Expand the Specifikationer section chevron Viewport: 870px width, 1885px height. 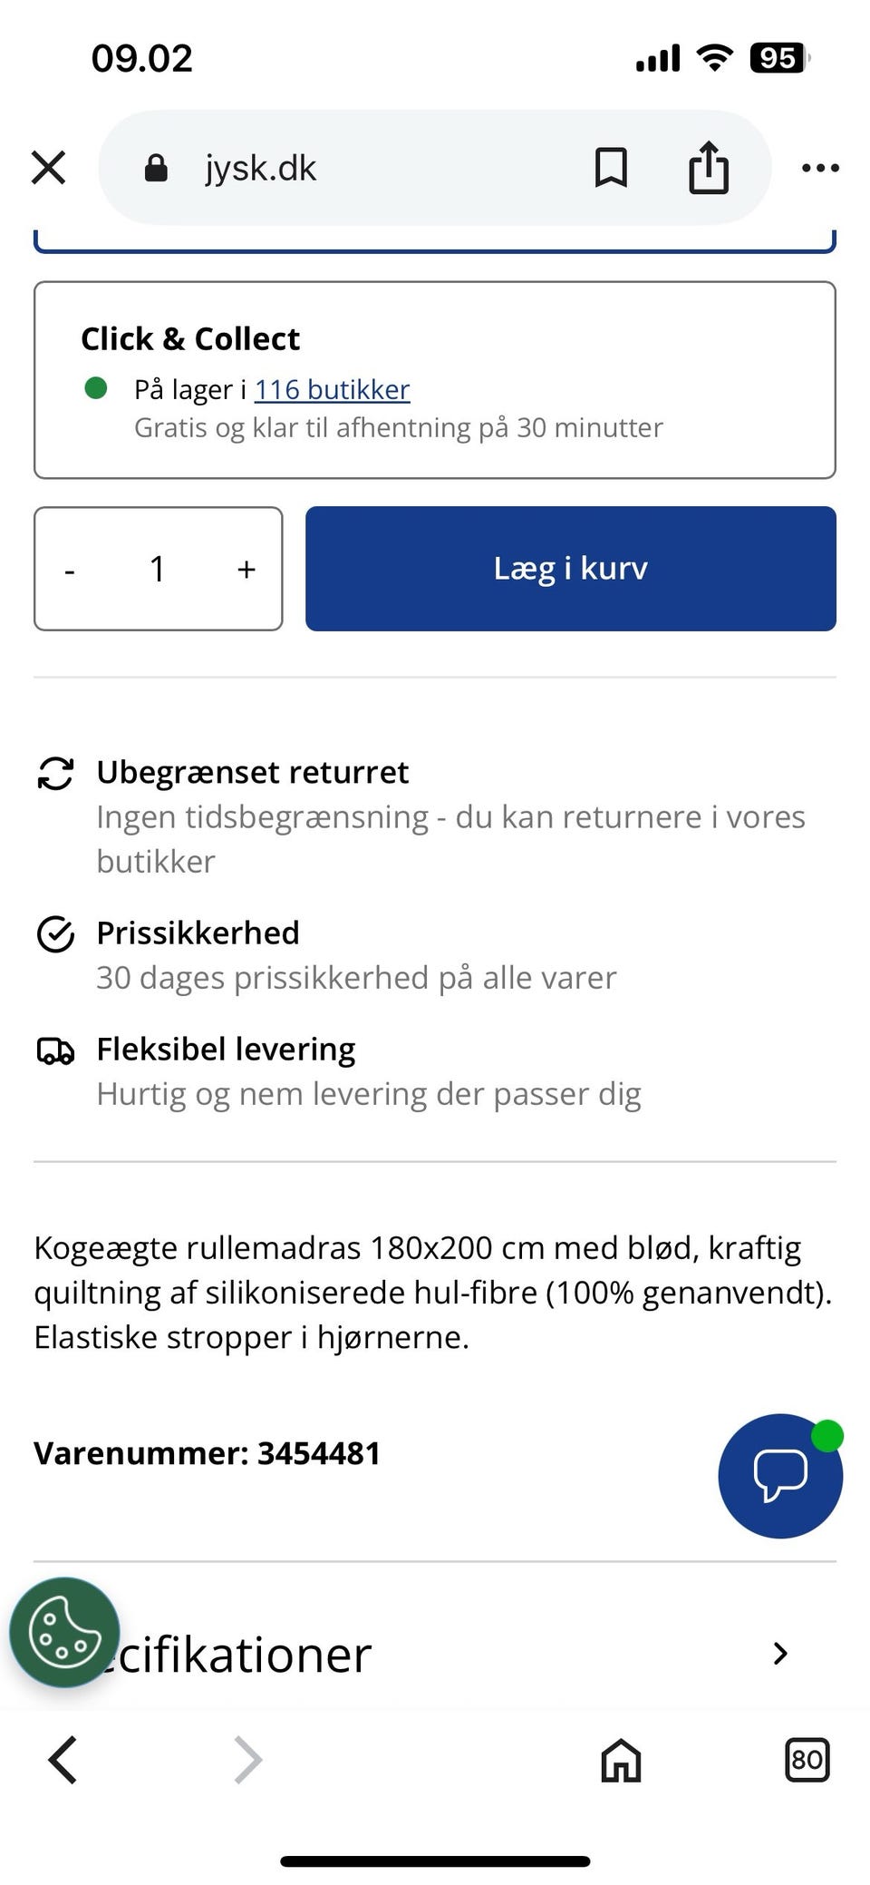[x=779, y=1653]
